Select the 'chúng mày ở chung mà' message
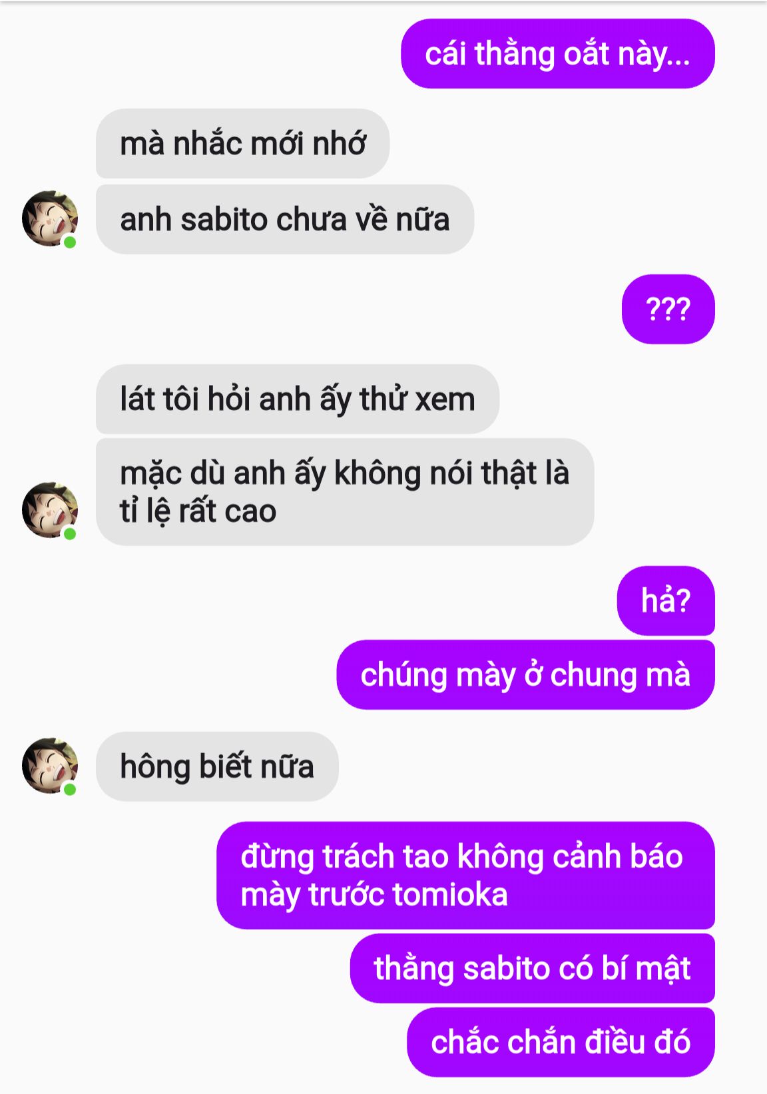Viewport: 767px width, 1094px height. (526, 675)
